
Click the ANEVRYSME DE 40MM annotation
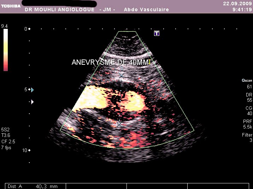pos(110,62)
